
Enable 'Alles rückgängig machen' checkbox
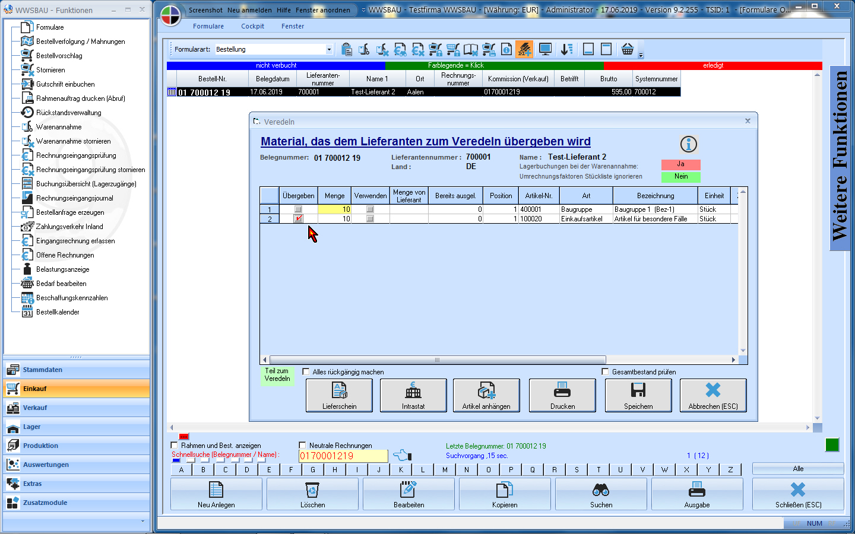(x=306, y=372)
